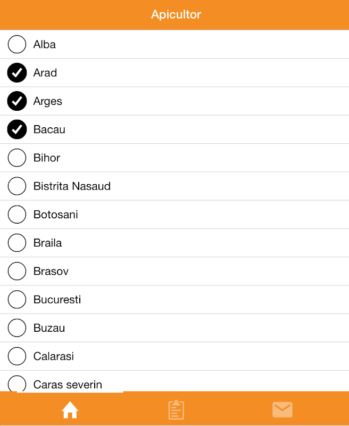Tick the Buzau county checkbox
The width and height of the screenshot is (349, 426).
(x=17, y=328)
